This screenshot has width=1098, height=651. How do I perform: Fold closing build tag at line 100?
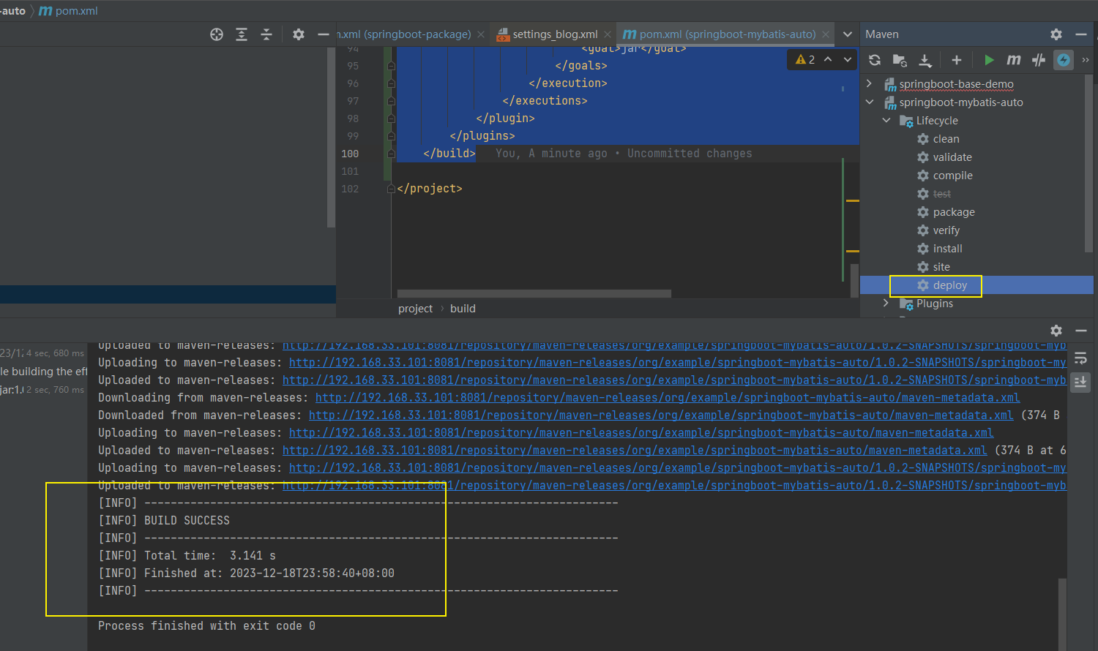click(391, 154)
